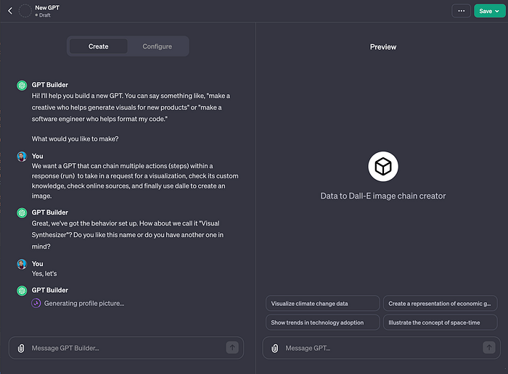Screen dimensions: 508x374
Task: Pick the 'Show trends in technology adoption' prompt
Action: pyautogui.click(x=322, y=323)
